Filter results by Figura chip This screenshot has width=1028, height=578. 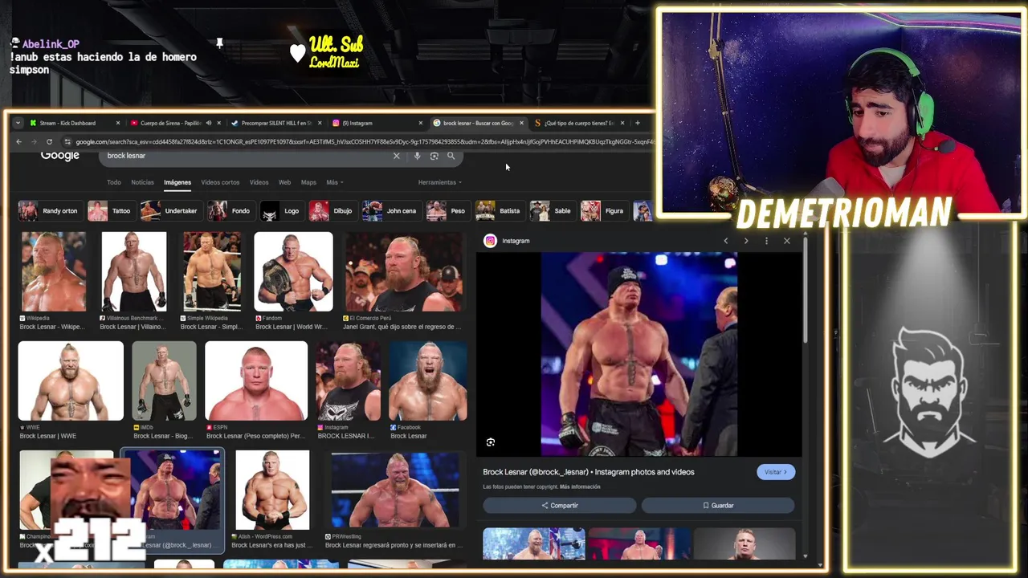click(x=604, y=211)
